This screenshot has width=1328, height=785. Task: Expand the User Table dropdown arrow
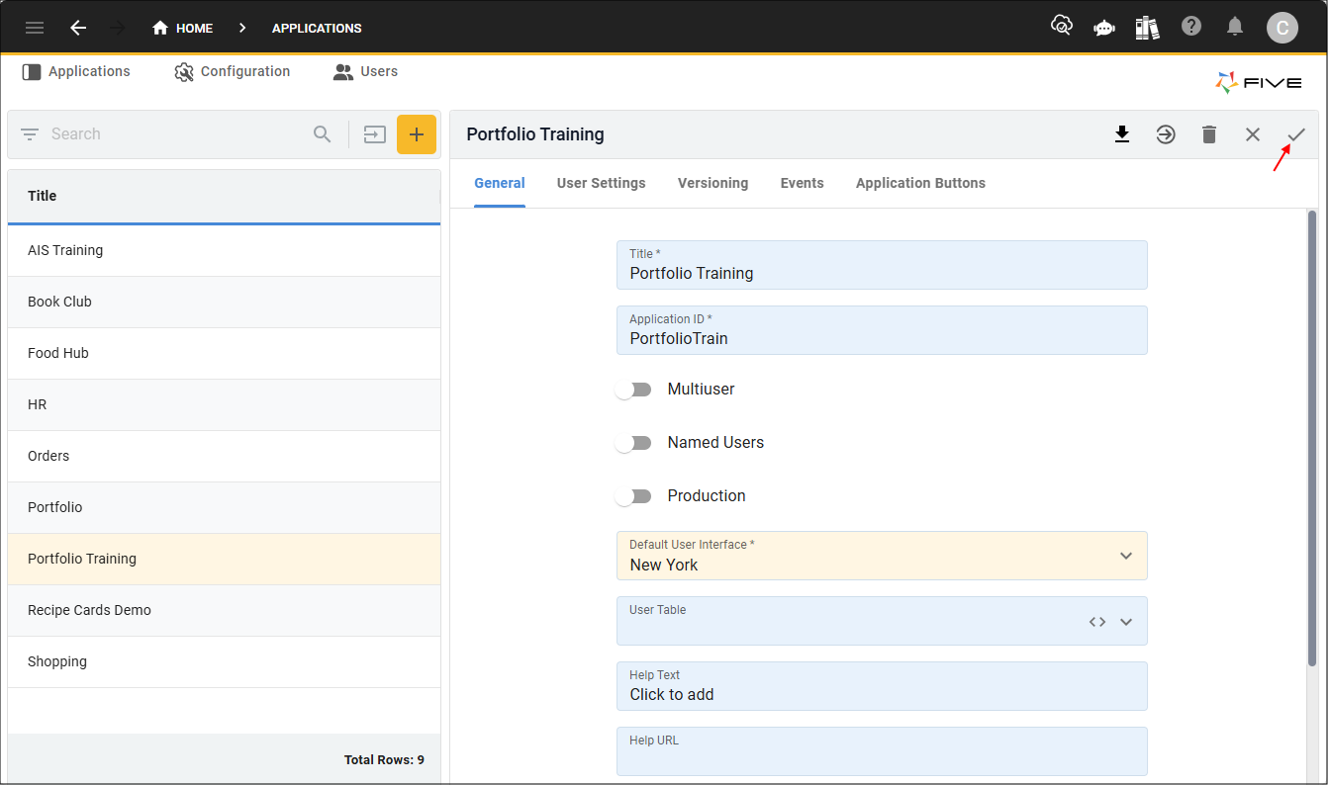pyautogui.click(x=1126, y=622)
